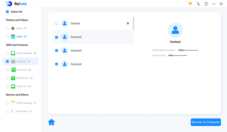The width and height of the screenshot is (227, 132).
Task: Click avatar of first Contact row
Action: coord(65,23)
